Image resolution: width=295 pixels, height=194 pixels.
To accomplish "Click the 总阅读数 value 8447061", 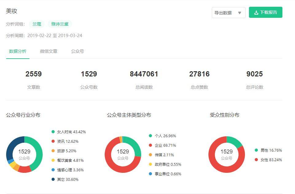I will click(144, 74).
